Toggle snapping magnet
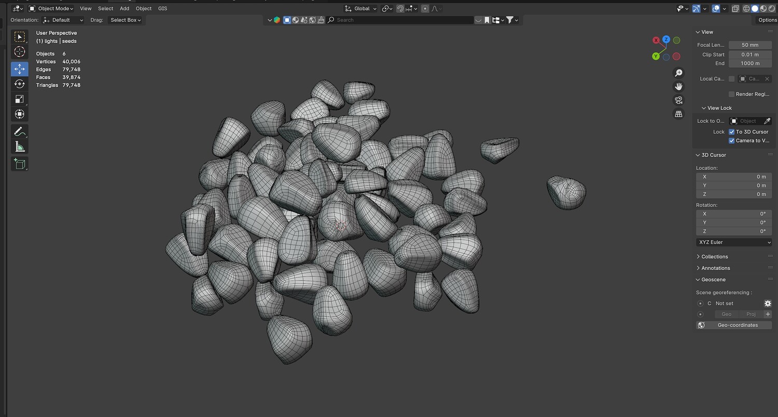 (400, 8)
